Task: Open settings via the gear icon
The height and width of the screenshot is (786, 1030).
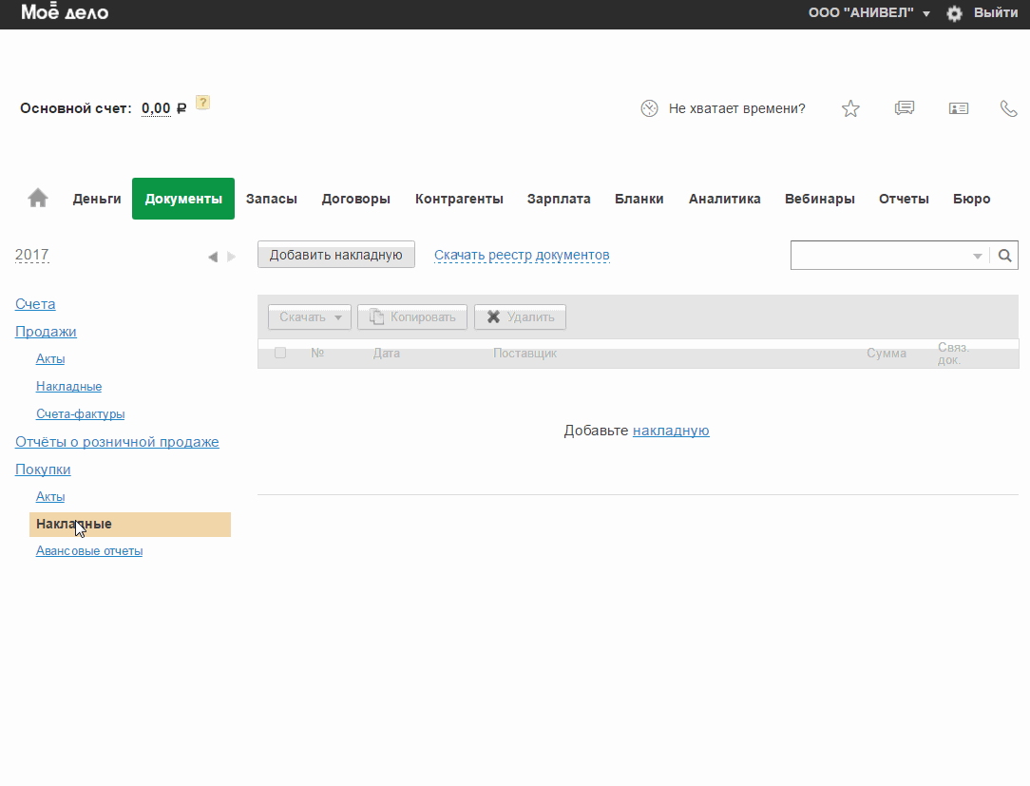Action: 954,13
